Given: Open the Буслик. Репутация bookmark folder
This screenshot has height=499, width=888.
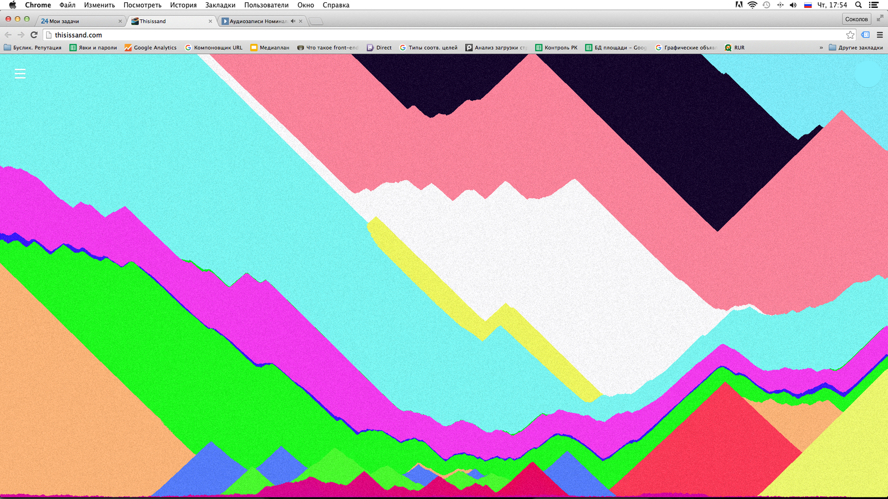Looking at the screenshot, I should [33, 48].
